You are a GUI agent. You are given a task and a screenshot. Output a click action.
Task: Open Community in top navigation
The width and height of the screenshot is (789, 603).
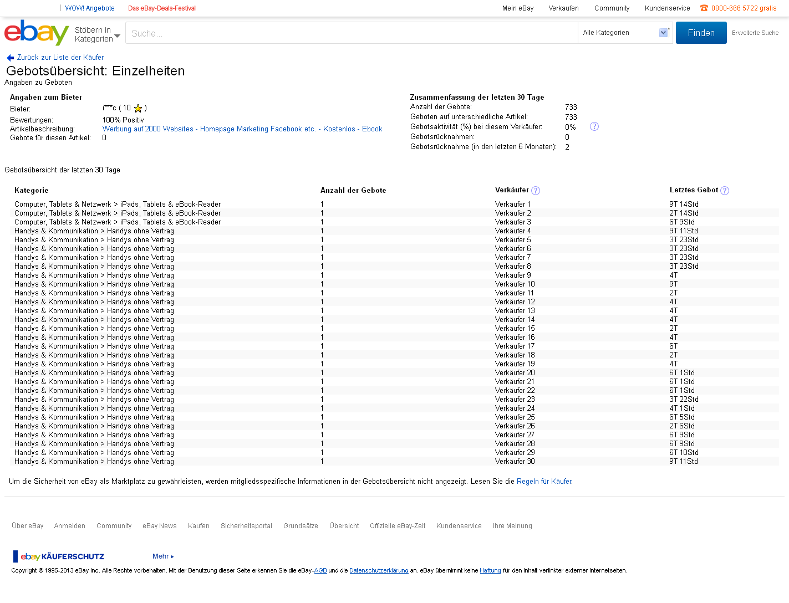tap(612, 8)
